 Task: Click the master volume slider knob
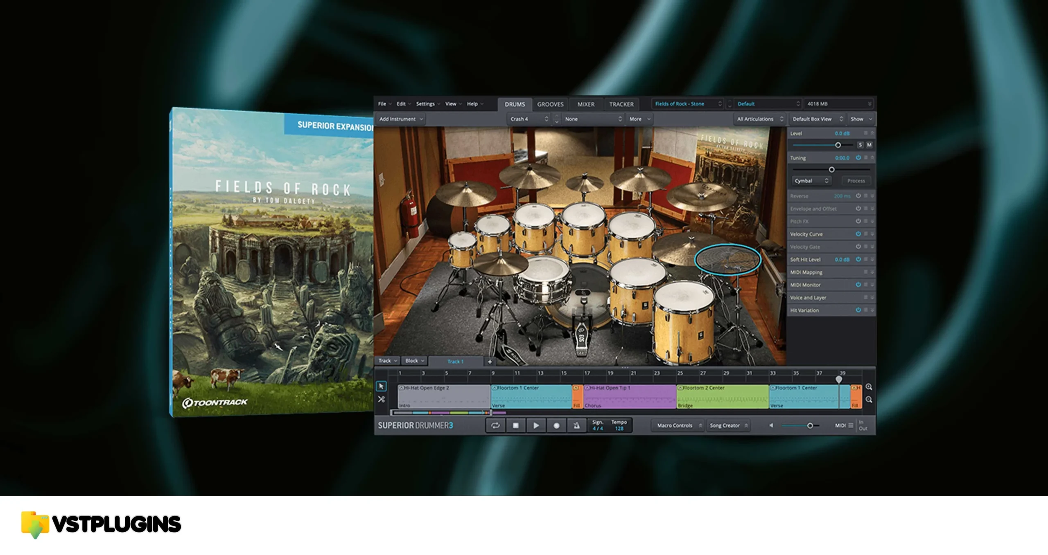(x=810, y=426)
